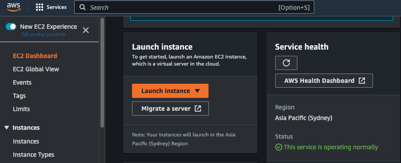Open the Instances list page
The image size is (401, 163).
26,141
